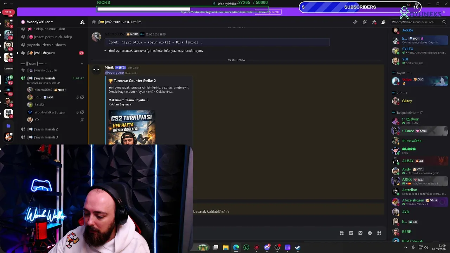This screenshot has width=450, height=253.
Task: Open the CS2 Turnuvası poster image
Action: click(x=132, y=128)
